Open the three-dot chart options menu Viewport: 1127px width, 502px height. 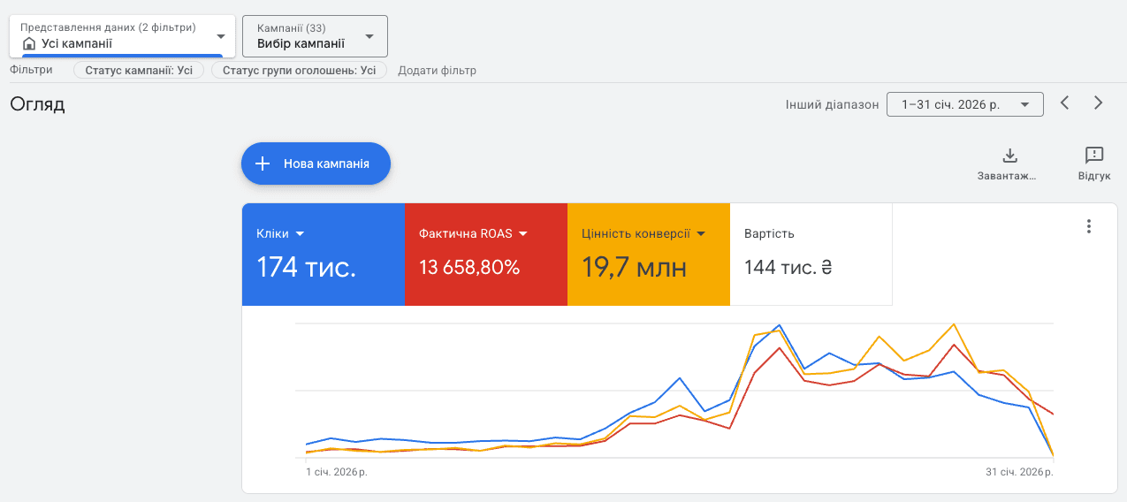tap(1089, 226)
